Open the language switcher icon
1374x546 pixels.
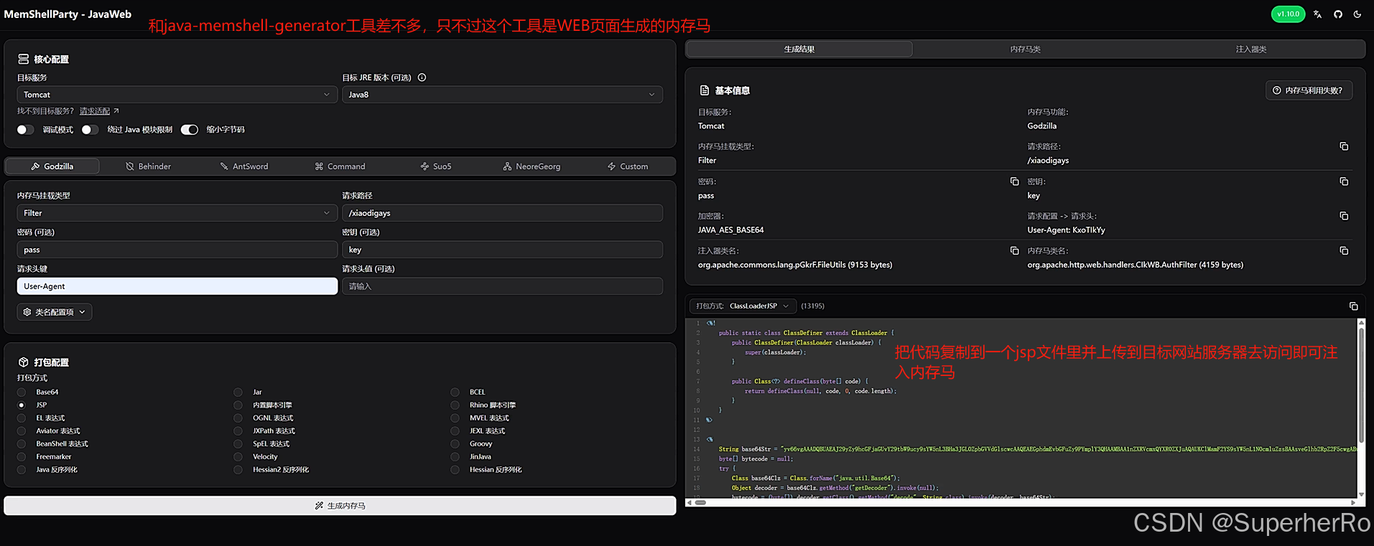pos(1317,14)
